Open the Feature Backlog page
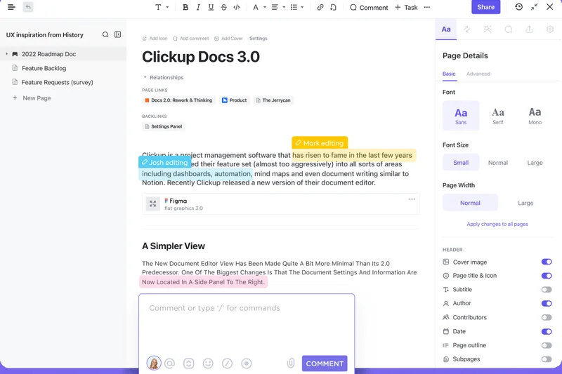The image size is (562, 374). [44, 68]
